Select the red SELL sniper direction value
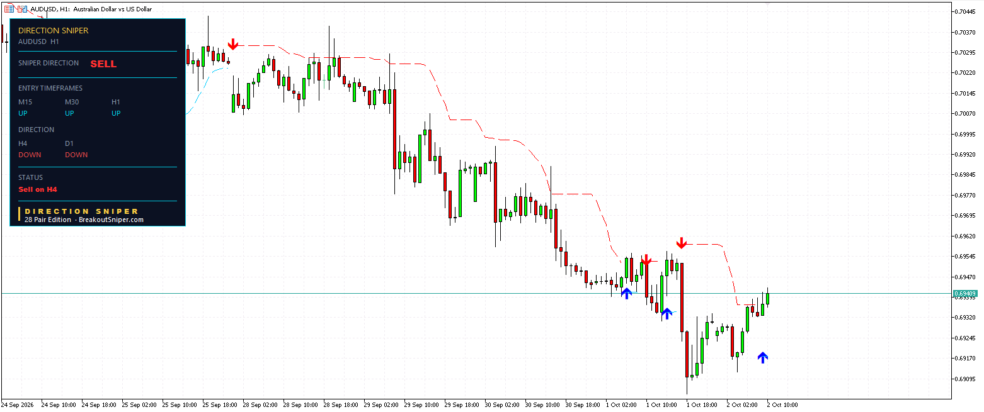Viewport: 984px width, 412px height. coord(103,64)
